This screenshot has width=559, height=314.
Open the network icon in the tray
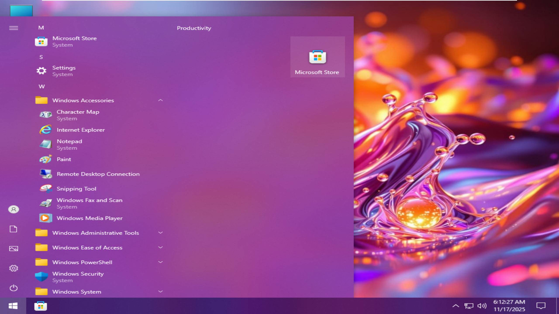469,306
